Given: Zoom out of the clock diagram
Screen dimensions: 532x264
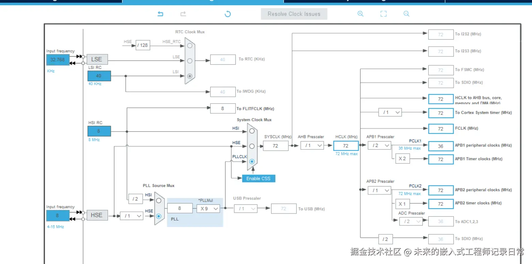Looking at the screenshot, I should [406, 14].
